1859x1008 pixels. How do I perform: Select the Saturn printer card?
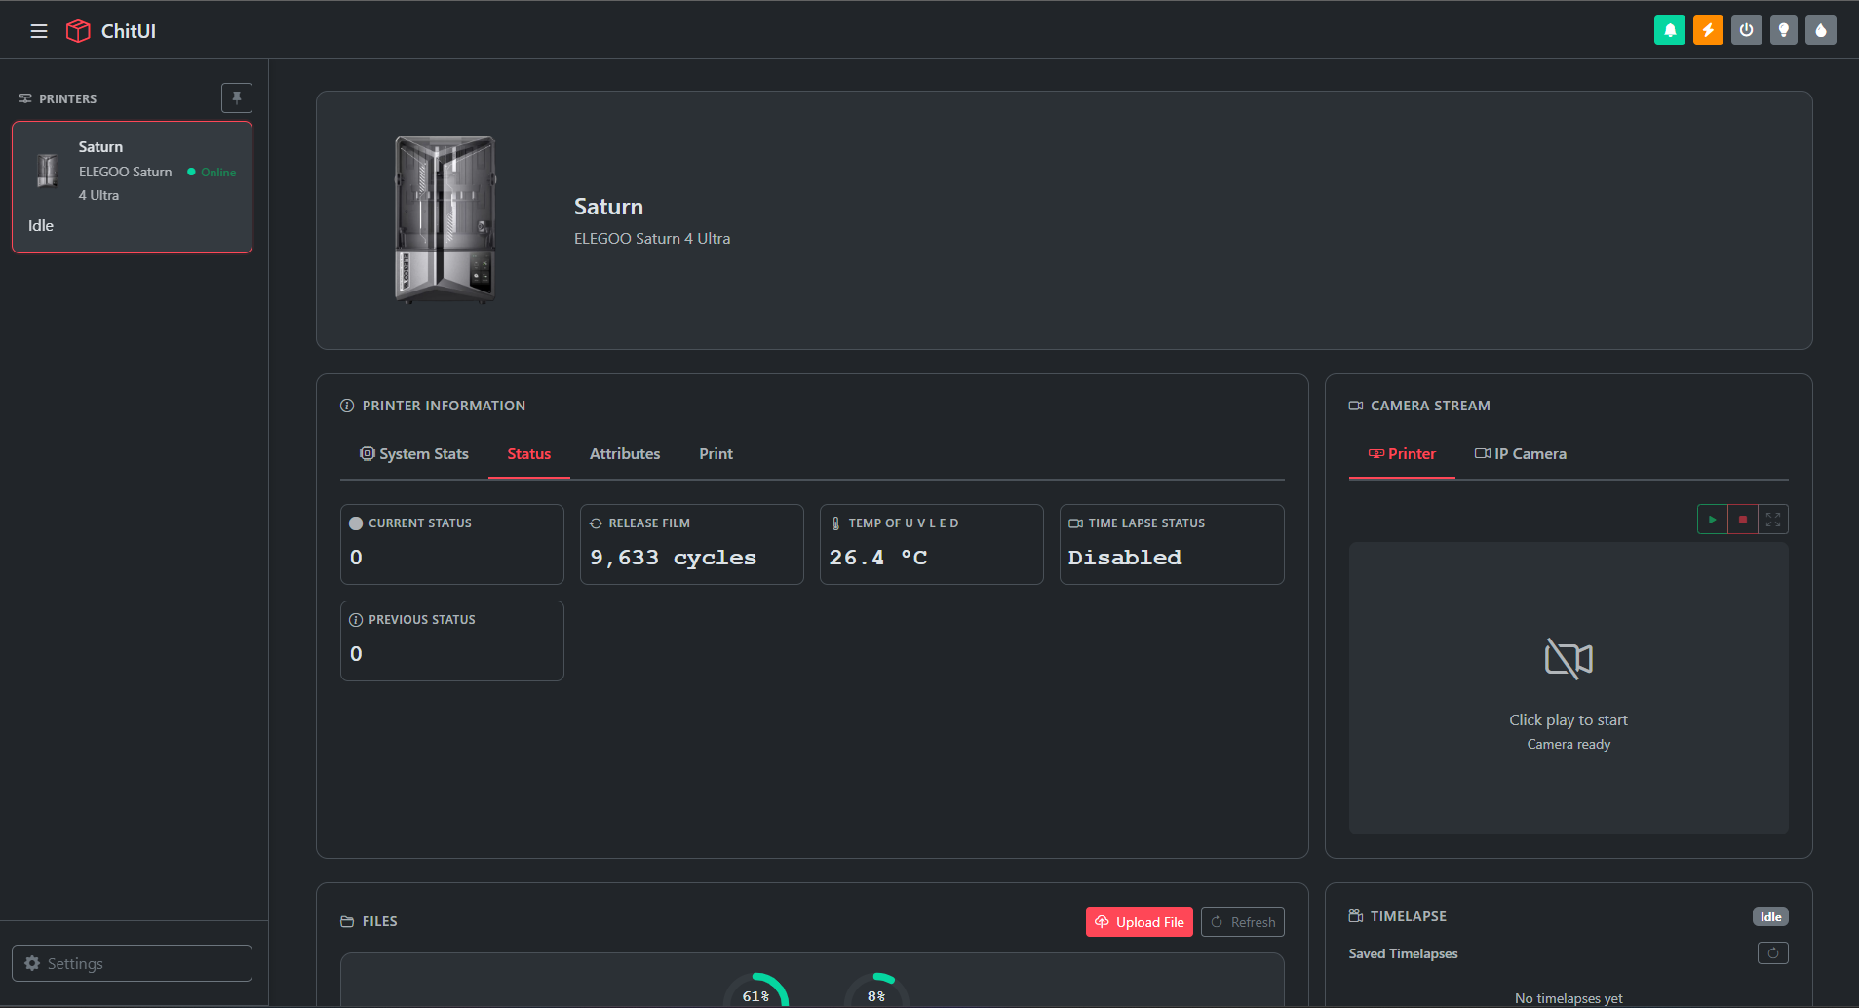[x=132, y=185]
